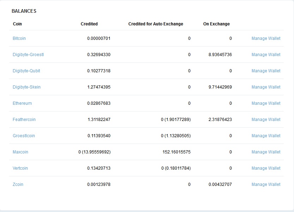The width and height of the screenshot is (294, 212).
Task: Select Zcoin credited value 0.00123978
Action: pos(99,184)
